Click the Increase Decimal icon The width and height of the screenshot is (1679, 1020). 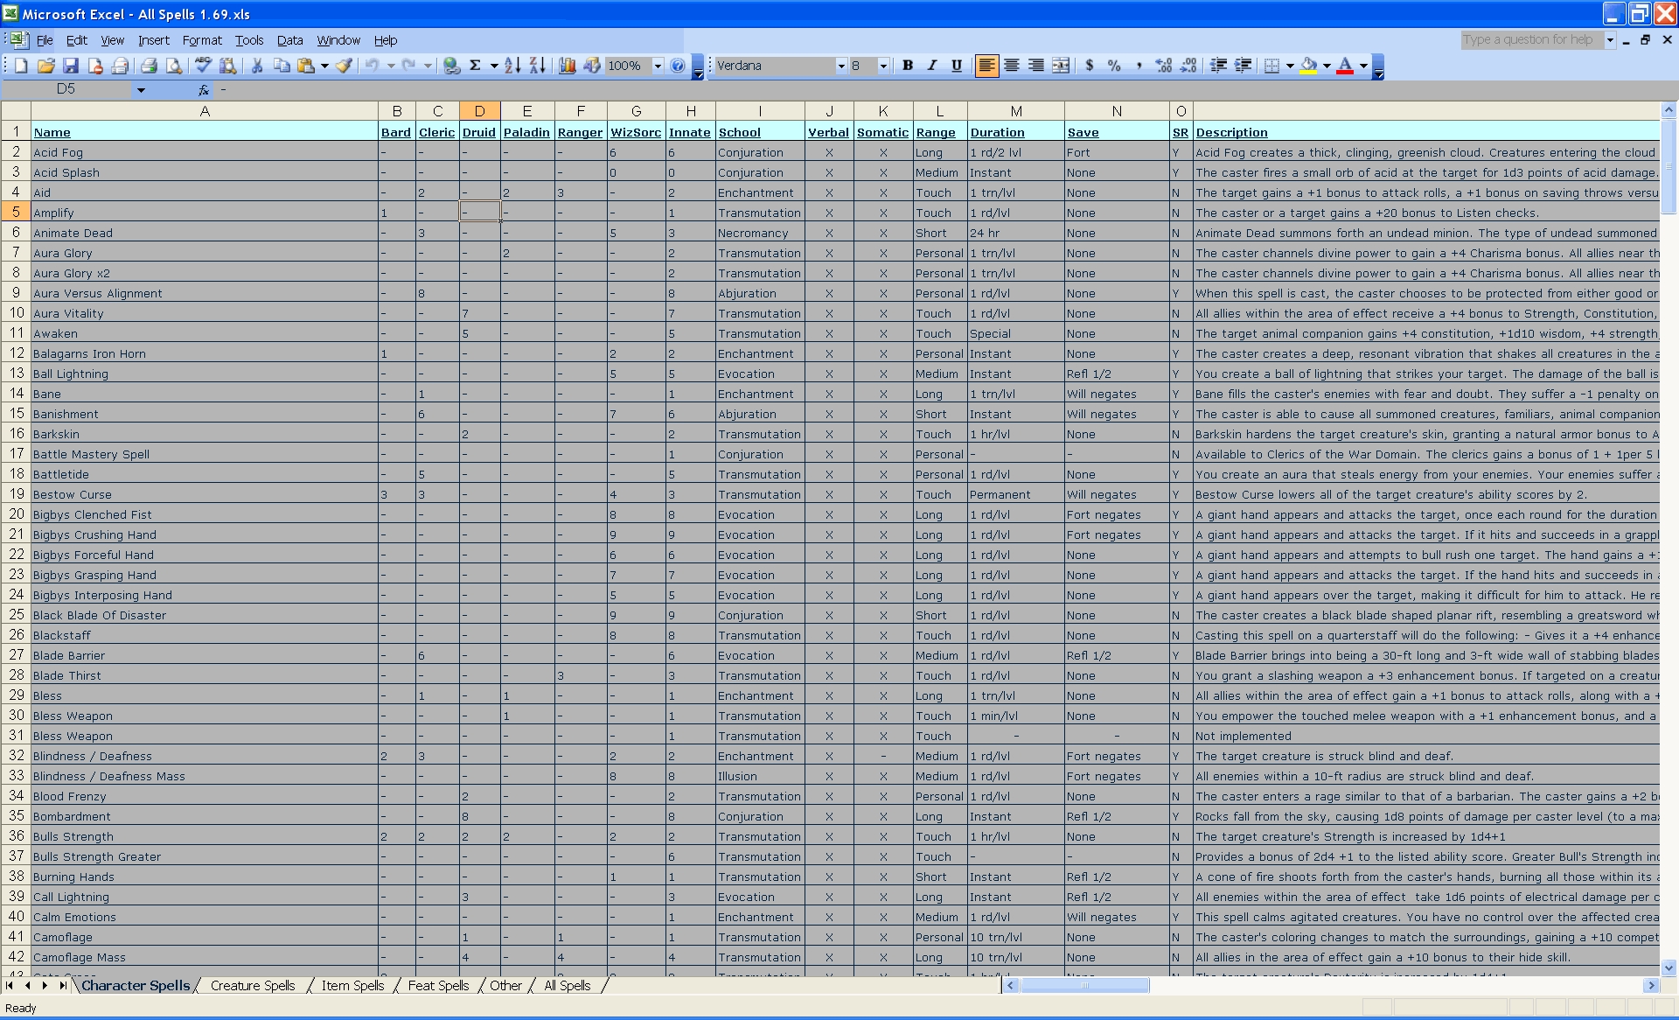1163,66
